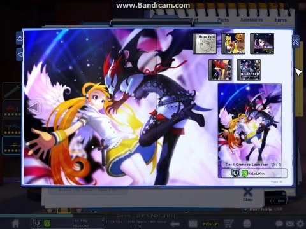This screenshot has width=306, height=229.
Task: Click the 0 / 1000 counter
Action: pyautogui.click(x=277, y=201)
